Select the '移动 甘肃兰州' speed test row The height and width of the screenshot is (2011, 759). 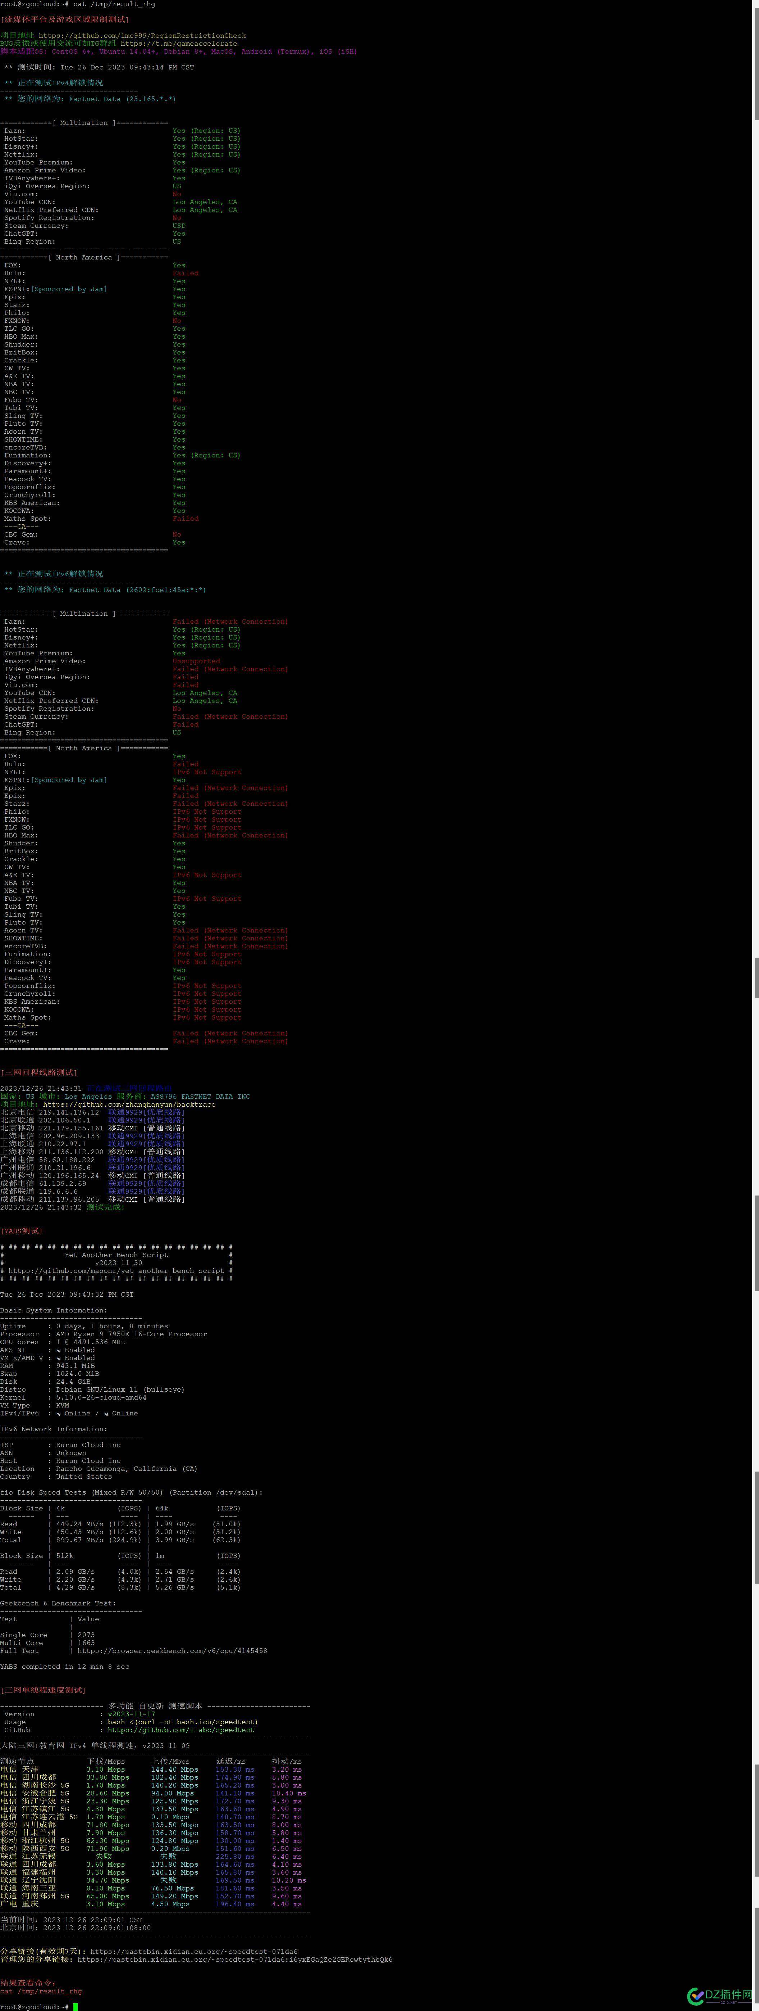(x=151, y=1833)
